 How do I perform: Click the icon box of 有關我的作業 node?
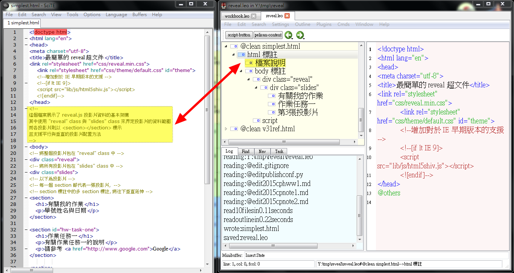(272, 96)
